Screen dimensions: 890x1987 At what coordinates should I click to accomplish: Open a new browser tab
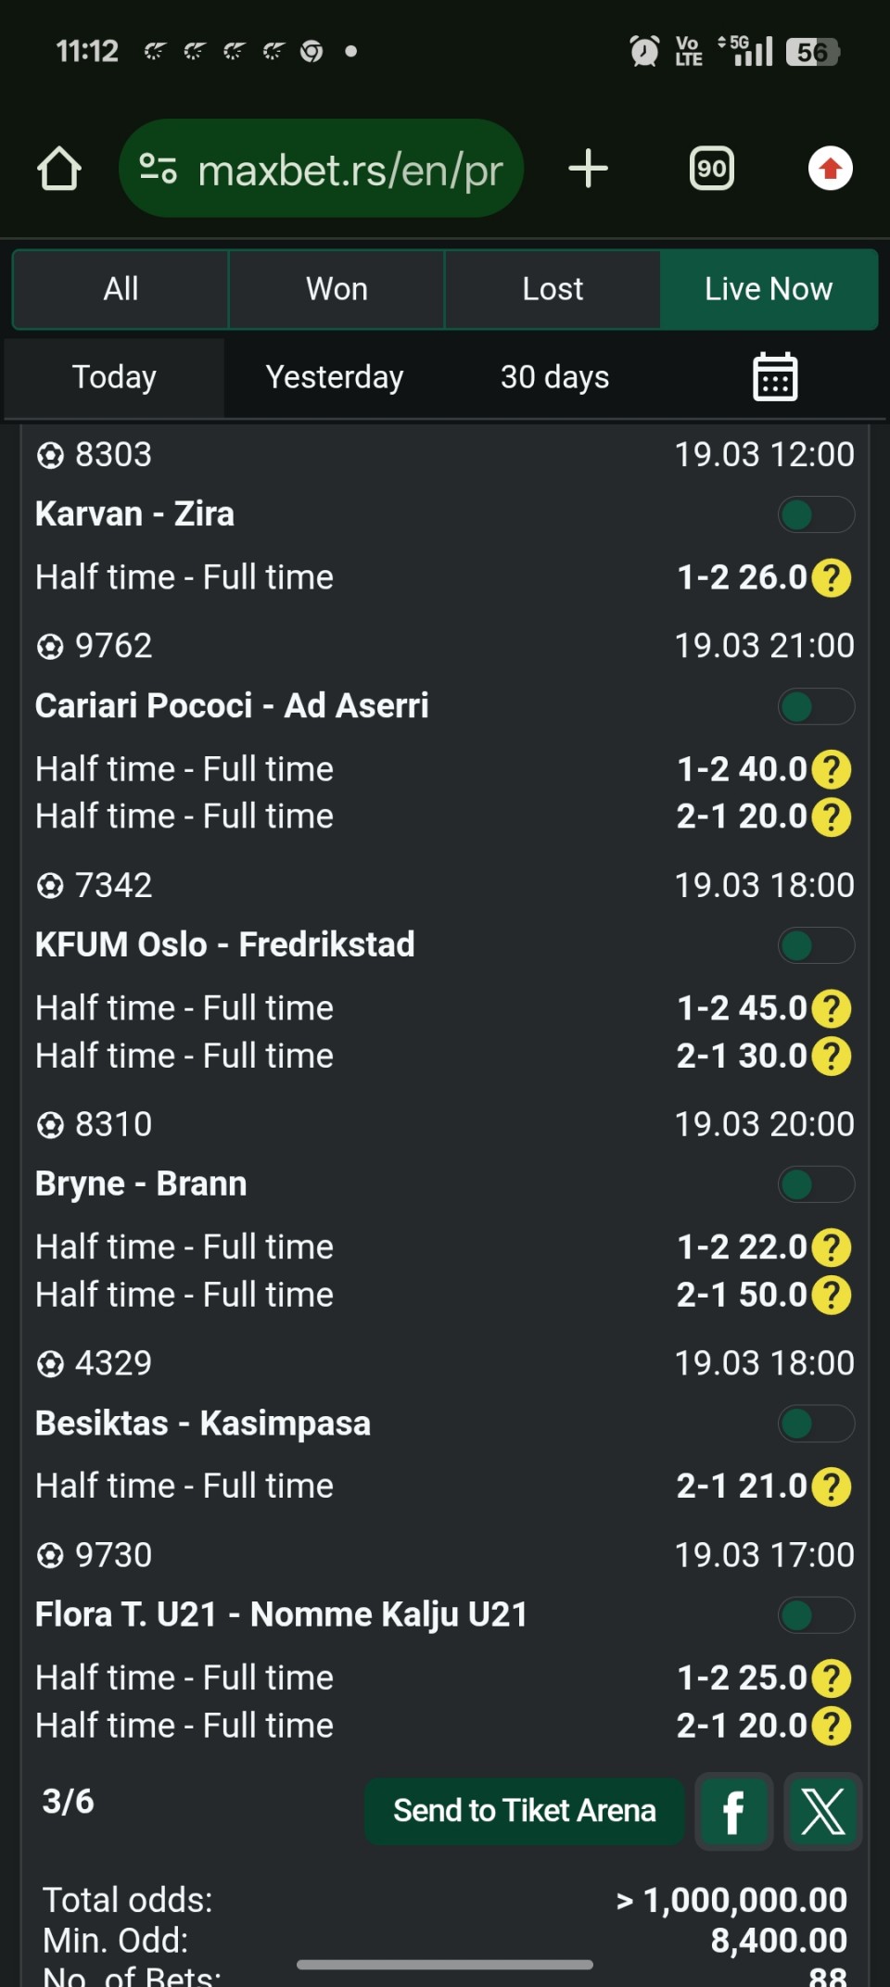click(588, 169)
